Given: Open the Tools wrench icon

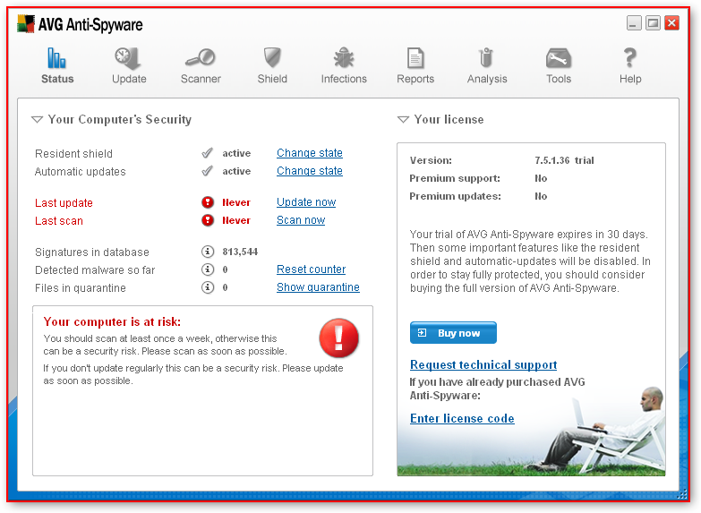Looking at the screenshot, I should [559, 58].
